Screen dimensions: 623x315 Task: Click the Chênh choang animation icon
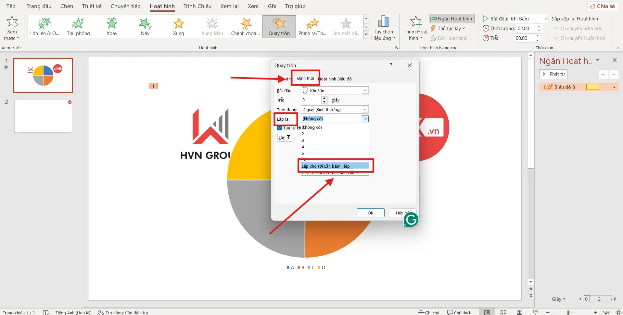point(246,24)
